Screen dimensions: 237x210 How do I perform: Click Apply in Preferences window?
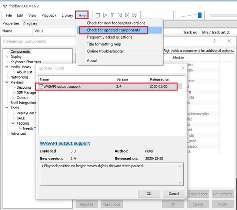pos(223,204)
